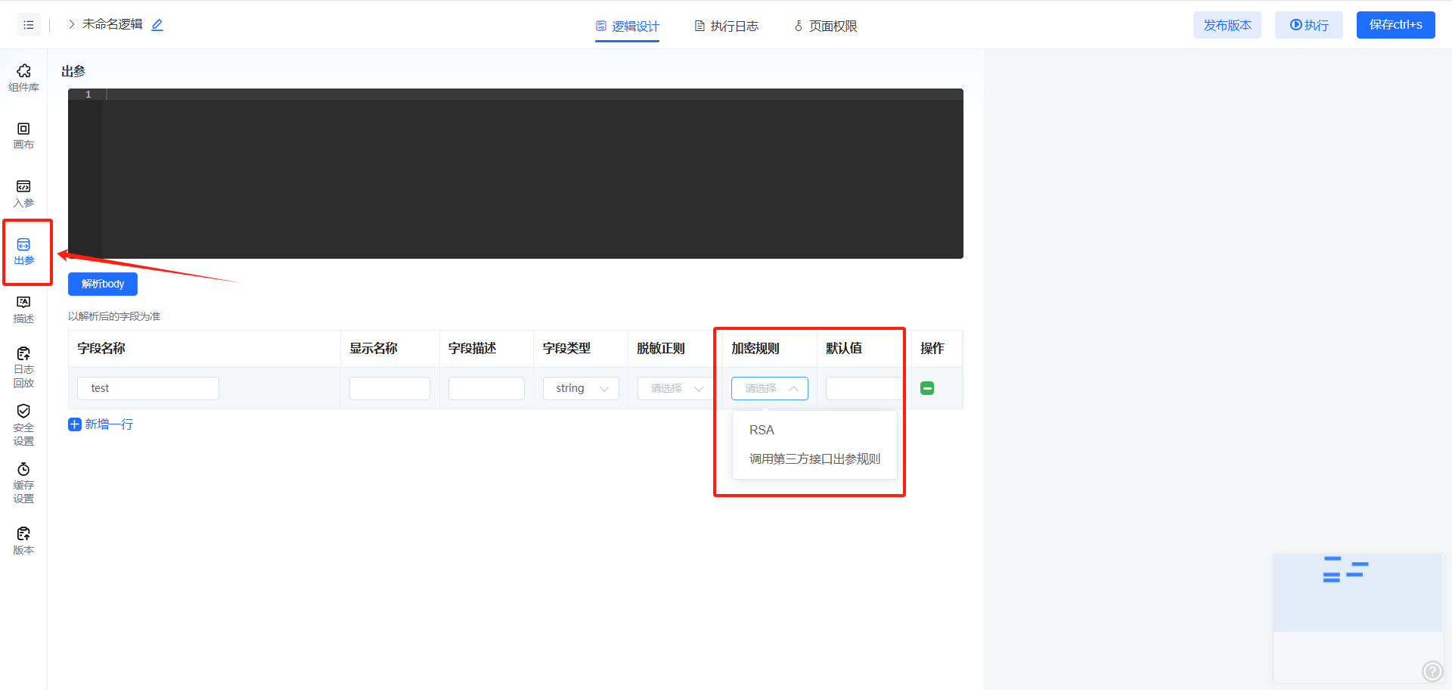Switch to the 页面权限 tab

point(825,26)
